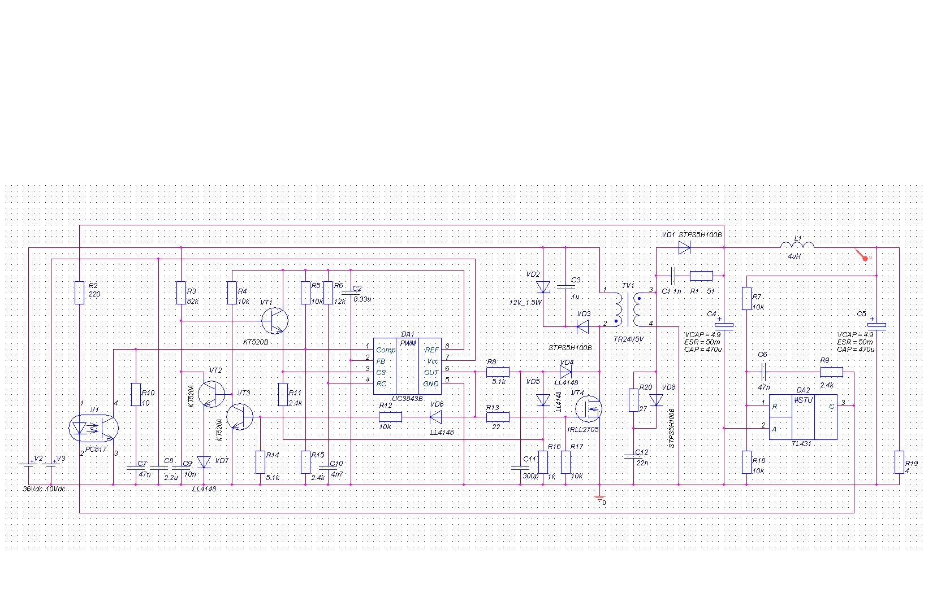Select the OUT pin label on DA1
Image resolution: width=950 pixels, height=593 pixels.
point(431,373)
